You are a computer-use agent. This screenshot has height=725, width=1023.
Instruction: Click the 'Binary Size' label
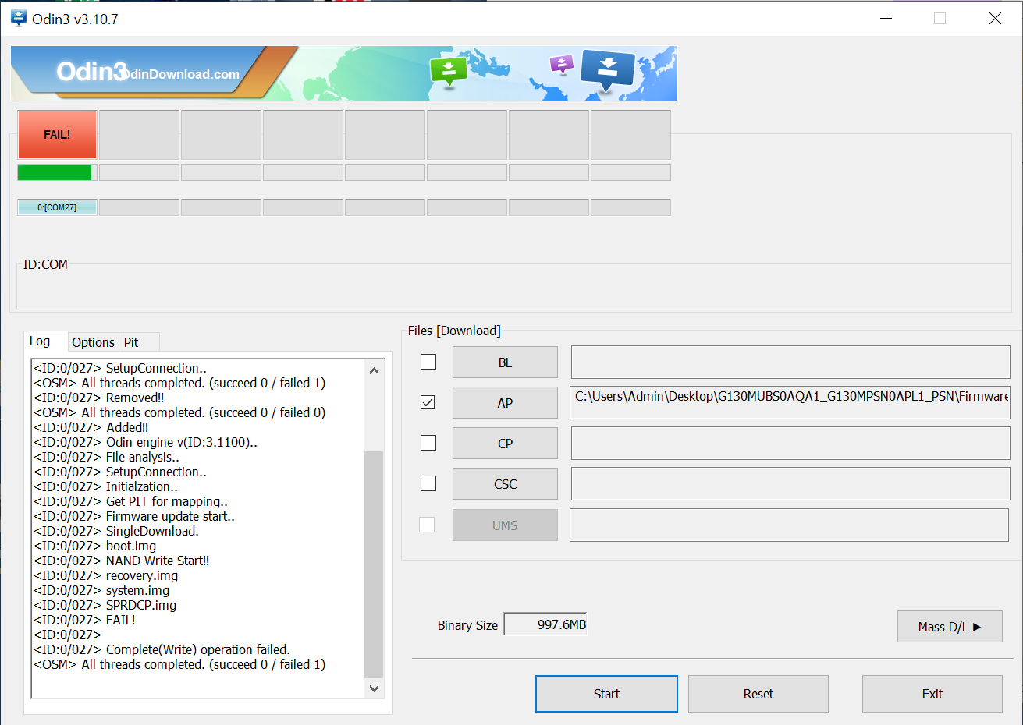(x=467, y=625)
